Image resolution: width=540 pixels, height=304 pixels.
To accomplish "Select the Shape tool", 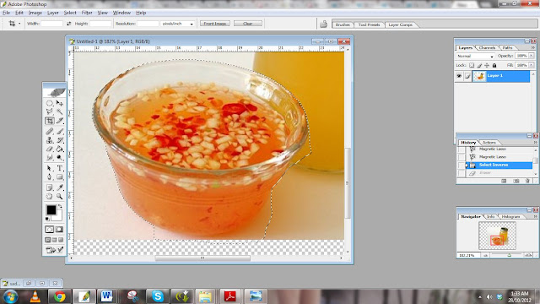I will point(60,176).
